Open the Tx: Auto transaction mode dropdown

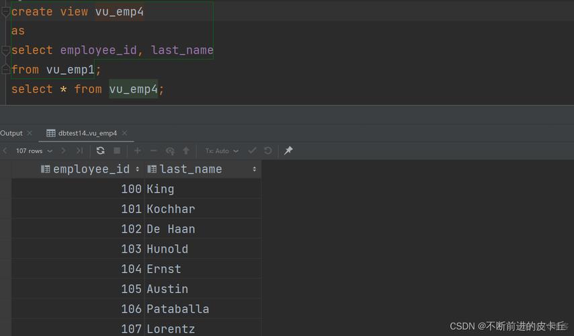(x=222, y=151)
